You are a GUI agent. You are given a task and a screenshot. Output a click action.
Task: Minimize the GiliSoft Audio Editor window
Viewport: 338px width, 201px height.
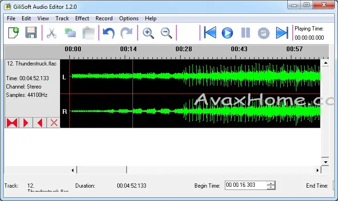[x=294, y=5]
